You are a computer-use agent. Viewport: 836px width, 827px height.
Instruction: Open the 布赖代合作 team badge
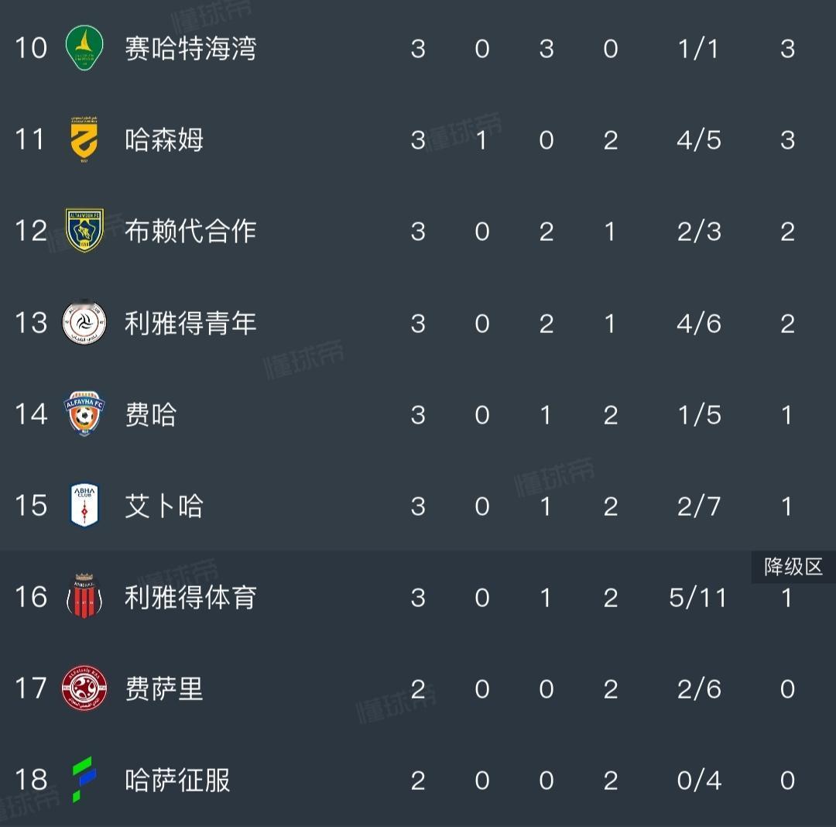coord(84,230)
